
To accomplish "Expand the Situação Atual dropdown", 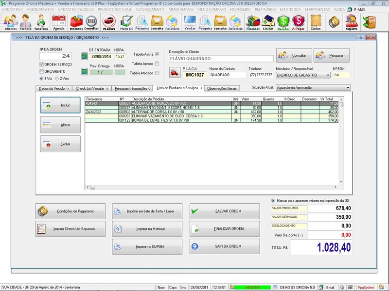I will click(x=348, y=88).
